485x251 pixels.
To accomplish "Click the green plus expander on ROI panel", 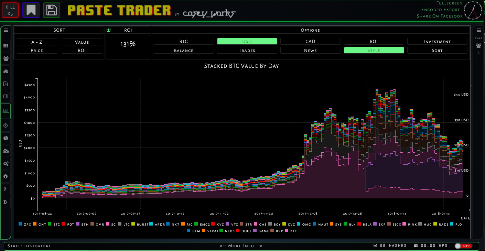I will coord(109,30).
